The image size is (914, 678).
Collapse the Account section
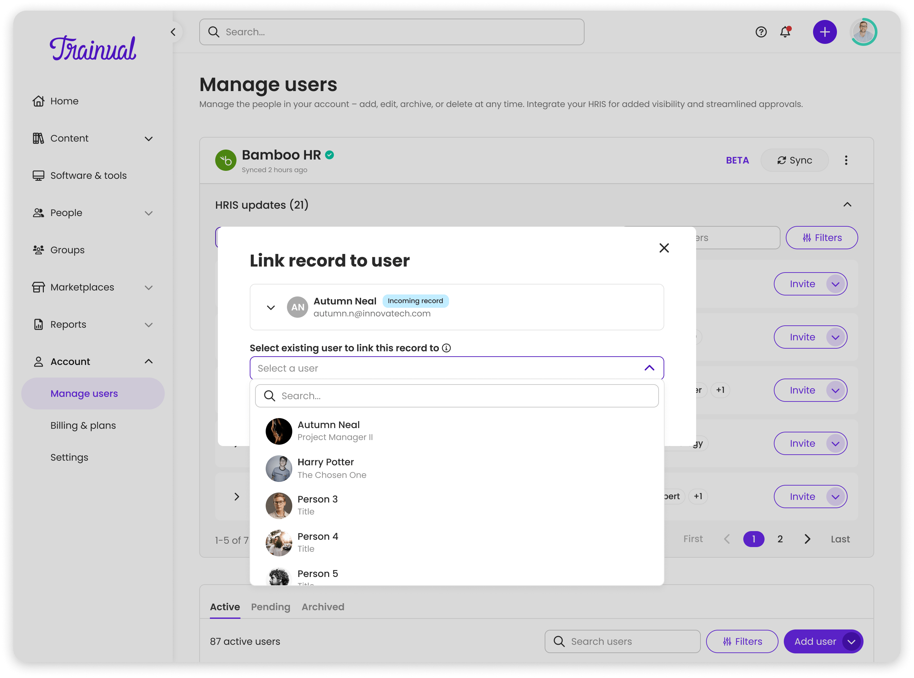[148, 362]
